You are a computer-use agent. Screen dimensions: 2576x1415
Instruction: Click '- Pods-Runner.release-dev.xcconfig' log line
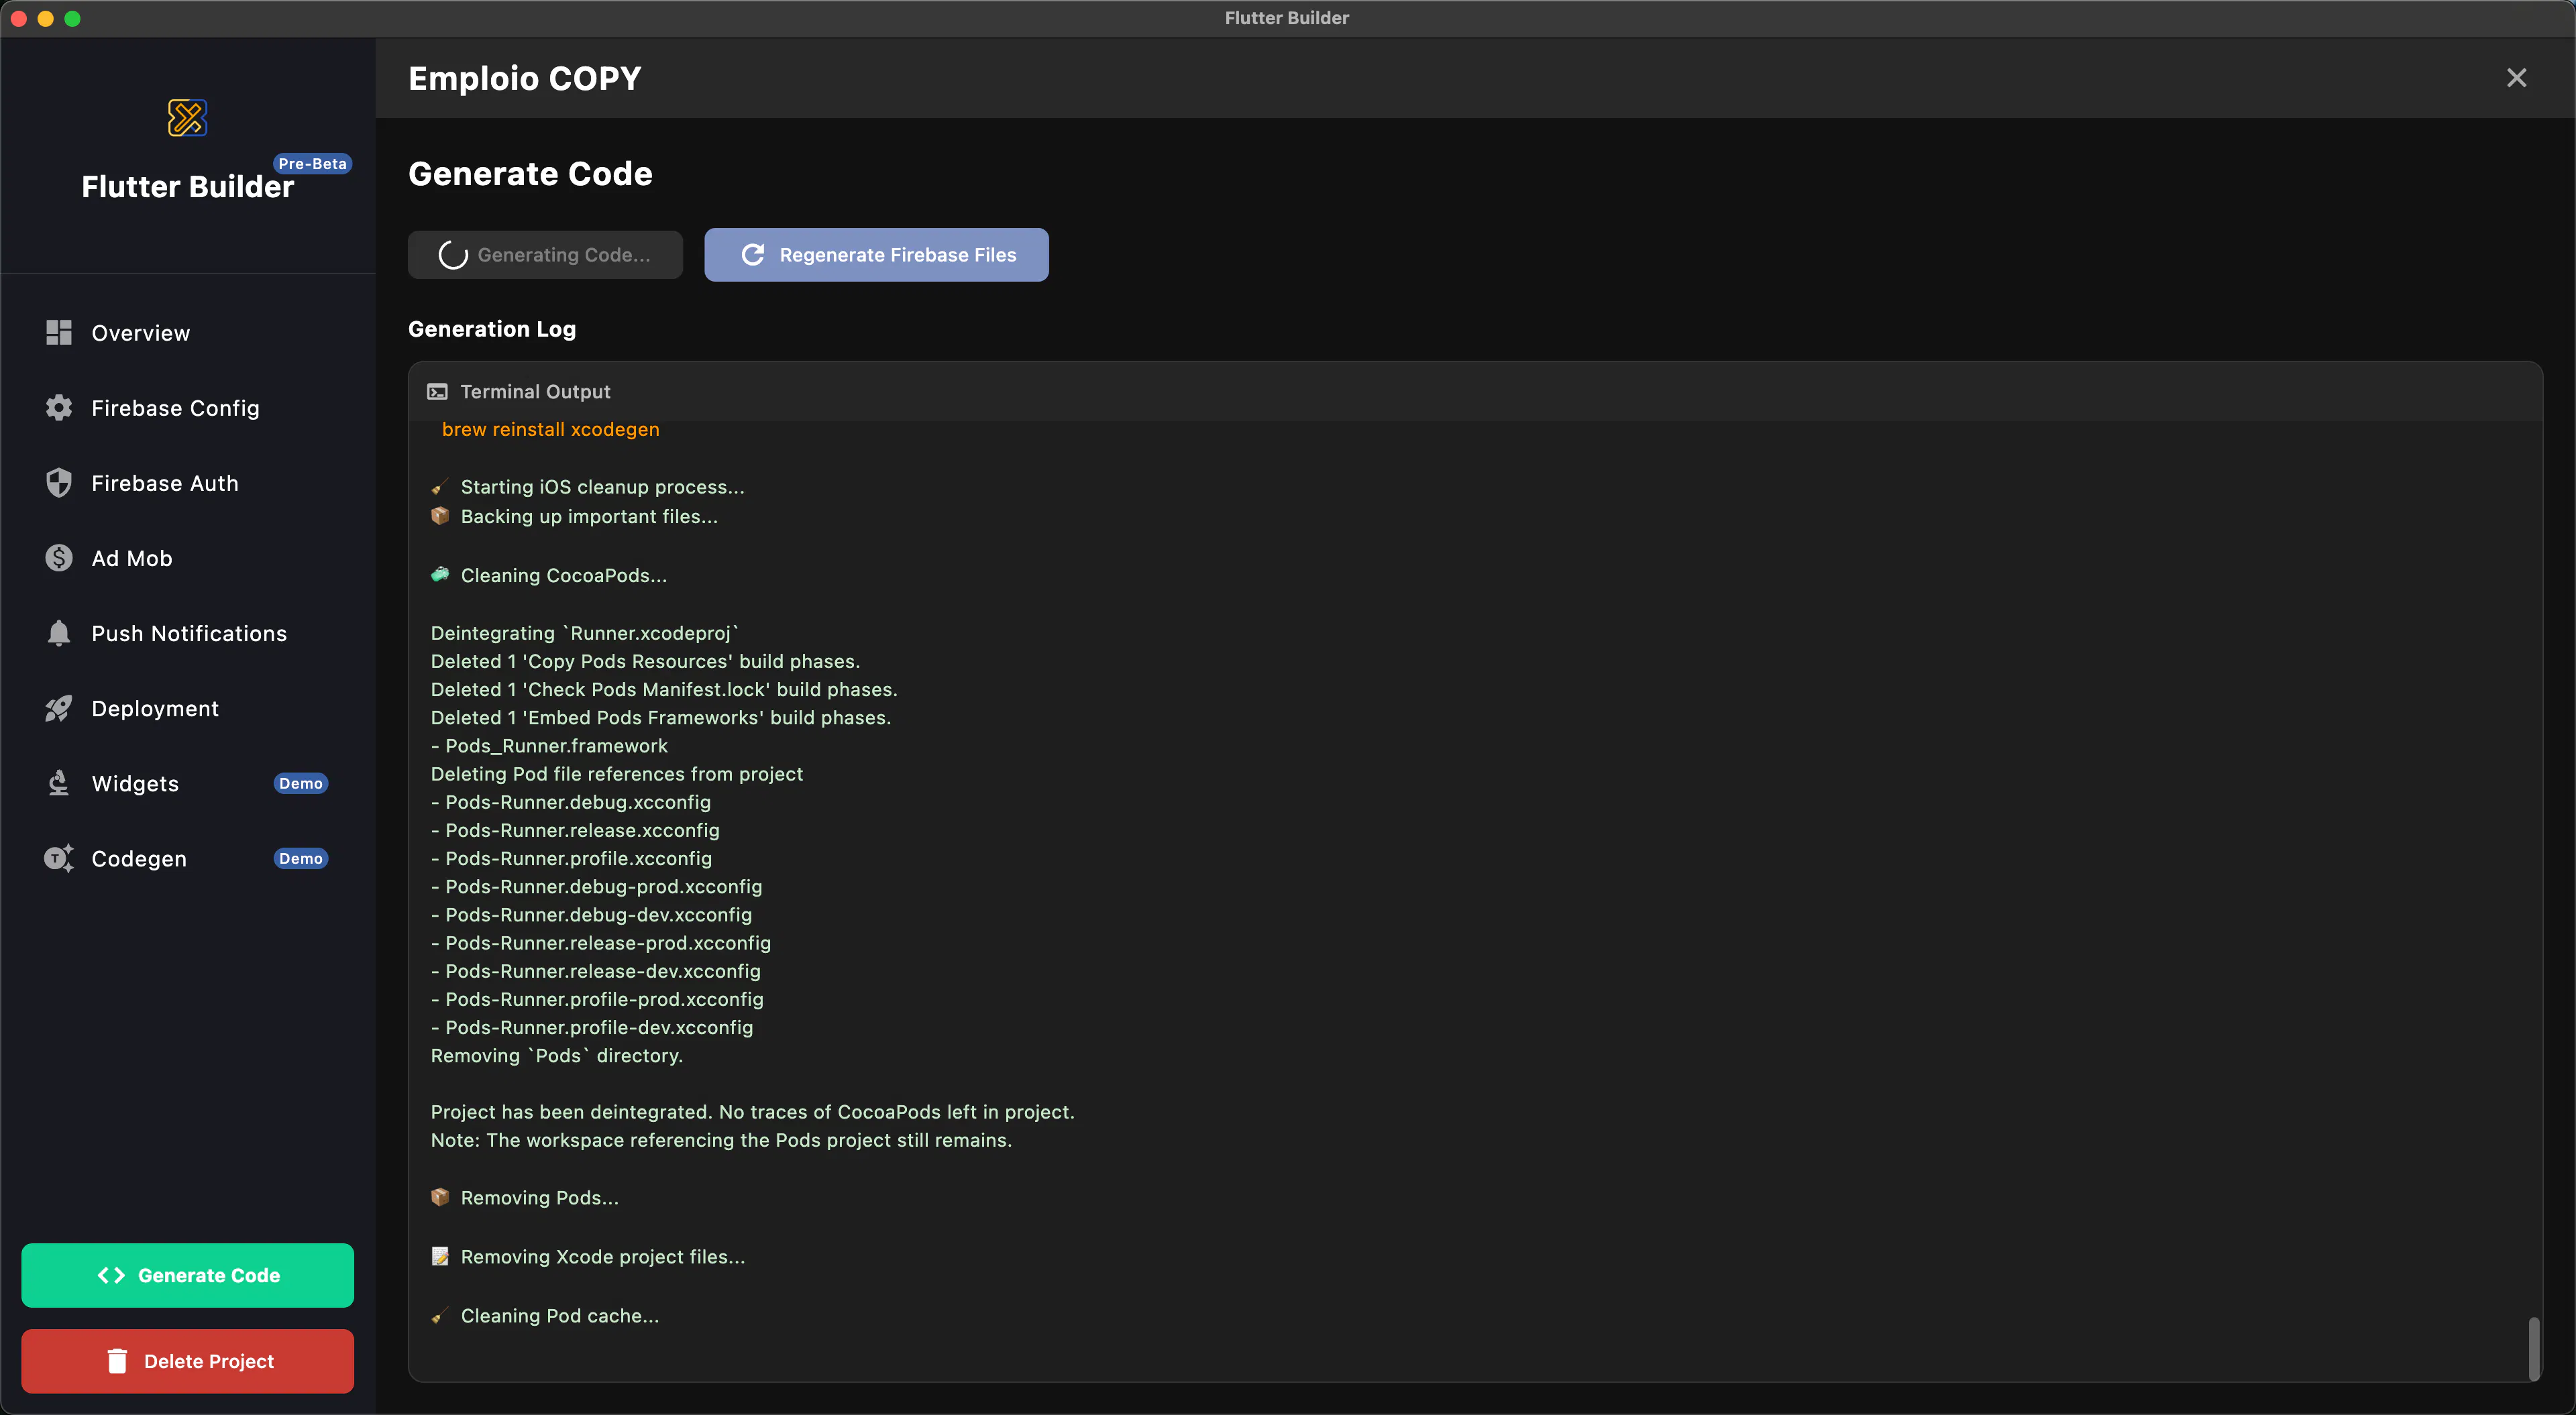596,970
